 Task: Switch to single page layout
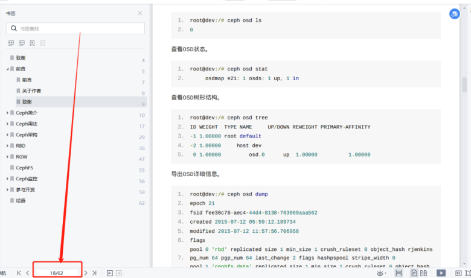click(x=414, y=273)
